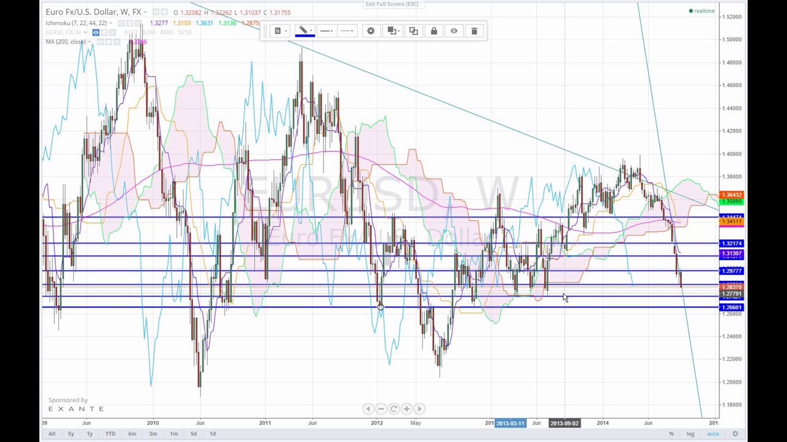
Task: Open the drawing template dropdown
Action: click(x=280, y=31)
